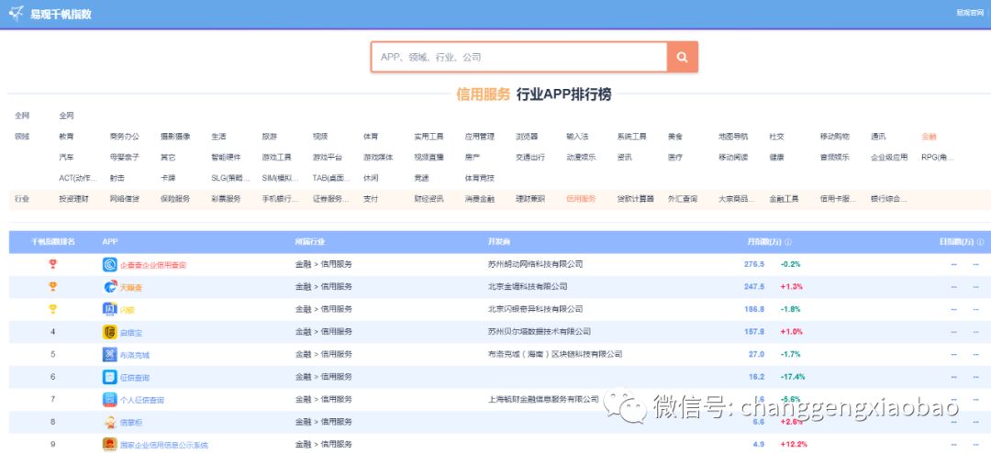Open the 企查查企业信用查询 app name link
This screenshot has width=991, height=453.
[153, 265]
